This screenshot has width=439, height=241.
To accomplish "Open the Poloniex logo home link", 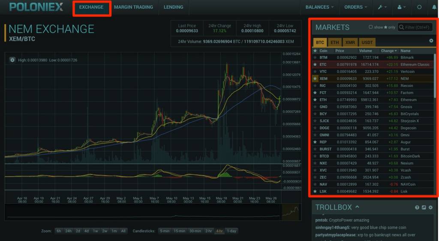I will [36, 7].
